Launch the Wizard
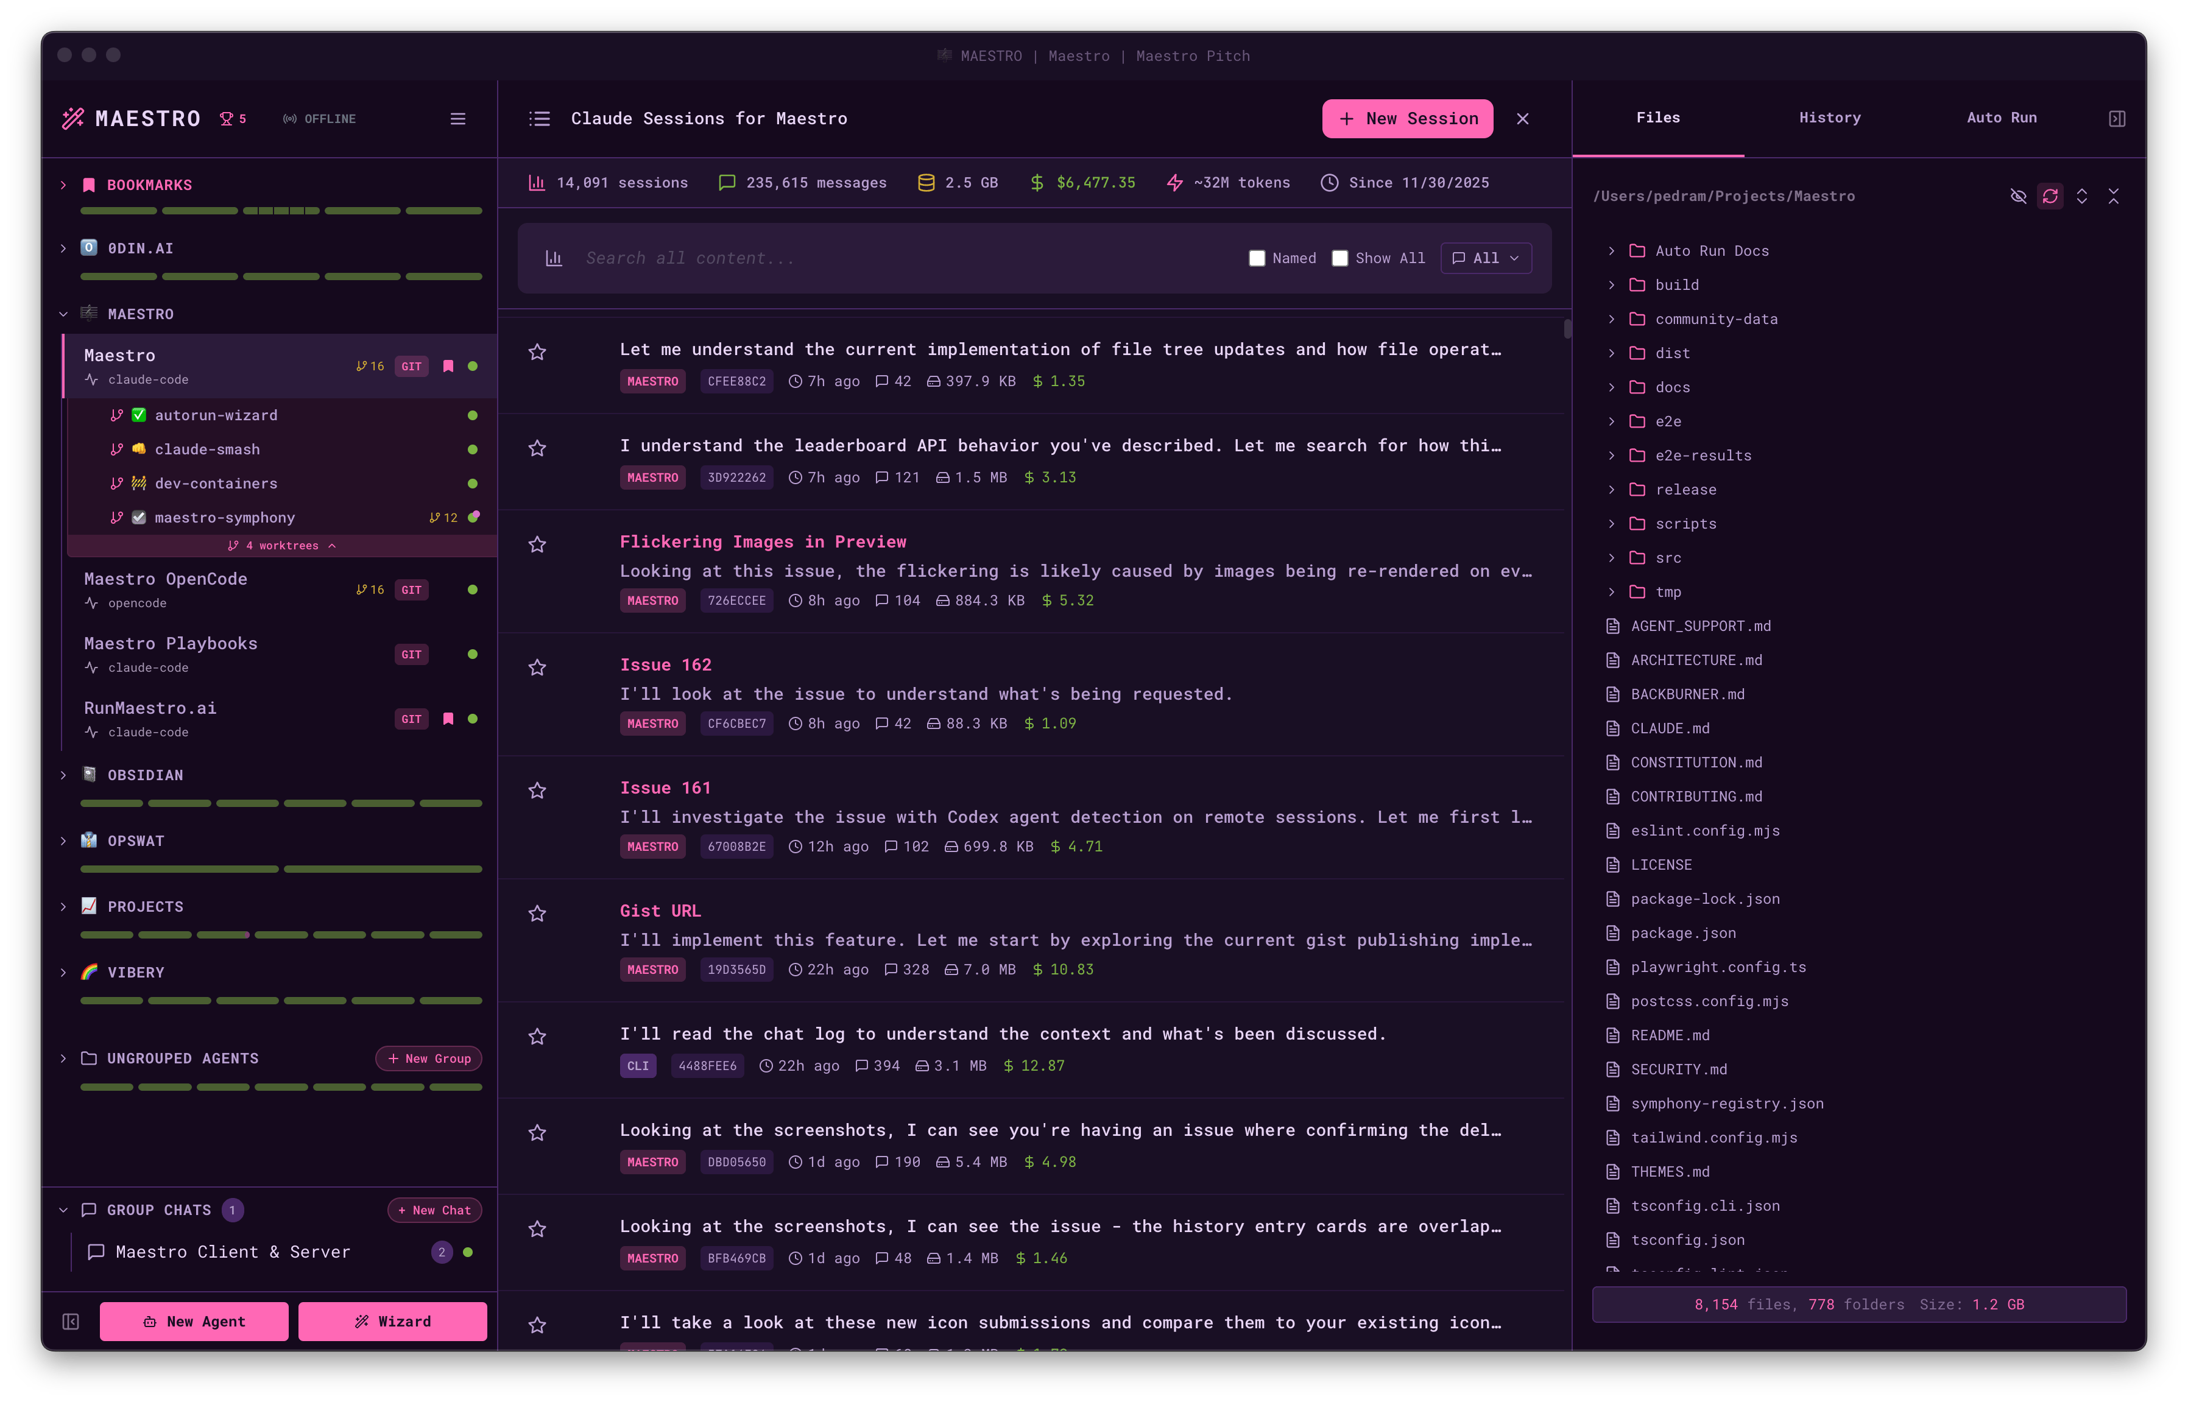The height and width of the screenshot is (1402, 2188). tap(392, 1321)
